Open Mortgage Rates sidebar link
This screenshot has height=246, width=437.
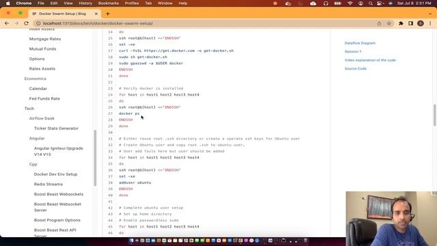coord(45,39)
